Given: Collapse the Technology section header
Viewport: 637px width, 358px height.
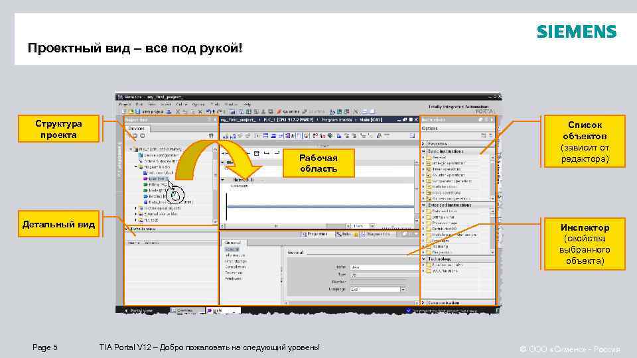Looking at the screenshot, I should [423, 259].
